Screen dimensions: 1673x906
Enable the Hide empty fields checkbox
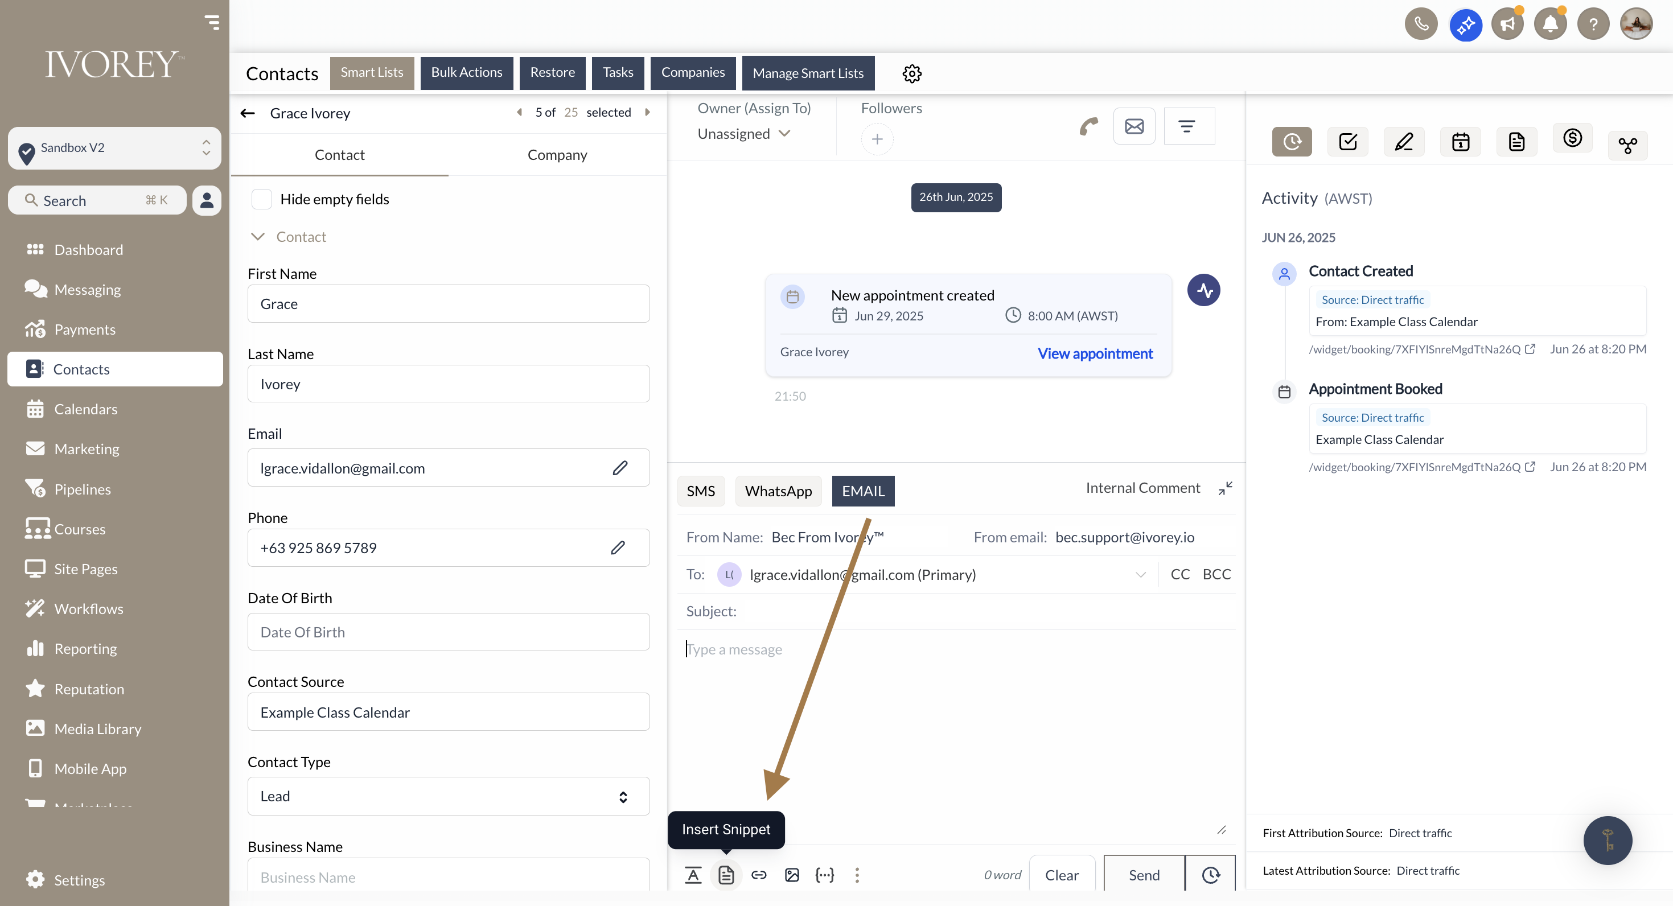262,199
